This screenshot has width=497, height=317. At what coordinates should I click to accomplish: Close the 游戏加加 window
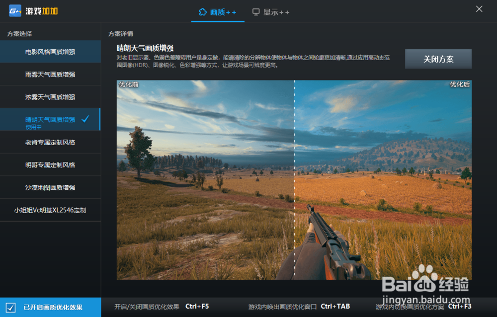pyautogui.click(x=479, y=9)
